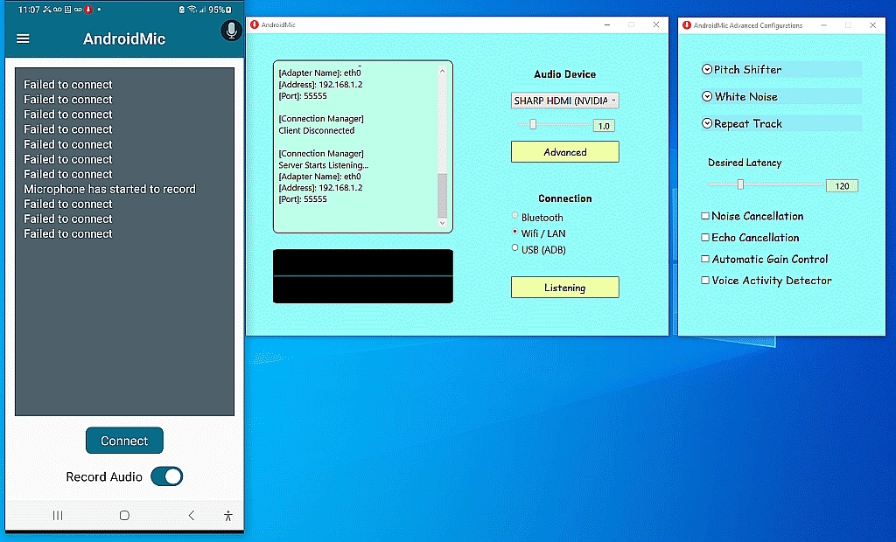Select Bluetooth connection option
The width and height of the screenshot is (896, 542).
click(x=514, y=216)
